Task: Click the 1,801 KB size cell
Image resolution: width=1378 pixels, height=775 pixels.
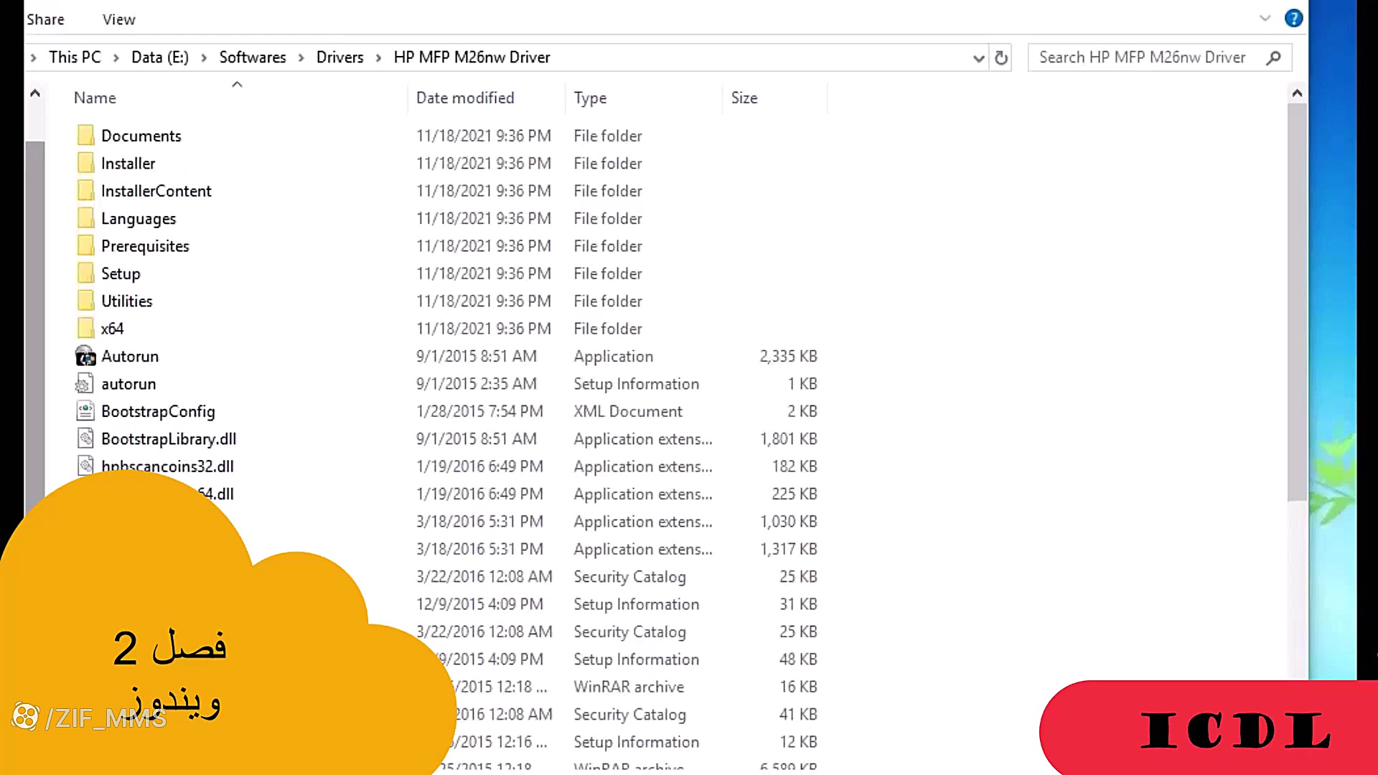Action: [x=788, y=438]
